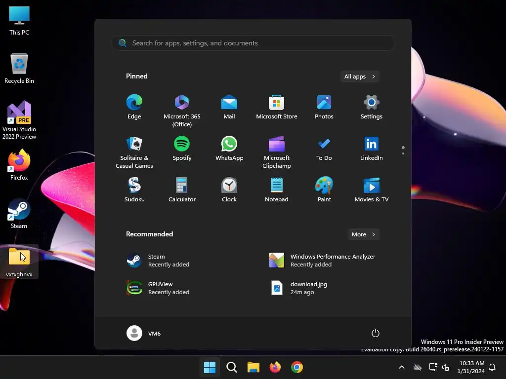Click the power button in Start menu
The height and width of the screenshot is (379, 506).
(376, 333)
